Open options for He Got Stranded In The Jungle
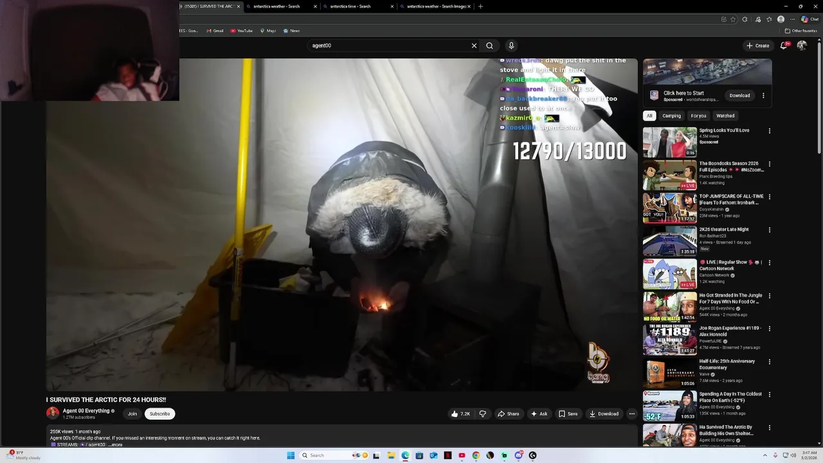The width and height of the screenshot is (823, 463). [769, 296]
